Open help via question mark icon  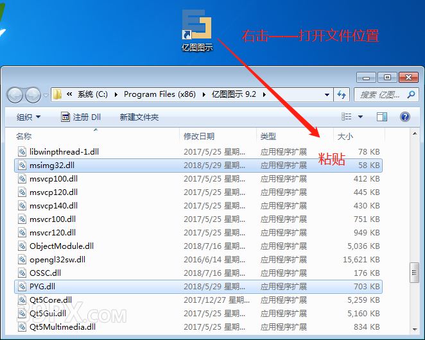[x=405, y=117]
